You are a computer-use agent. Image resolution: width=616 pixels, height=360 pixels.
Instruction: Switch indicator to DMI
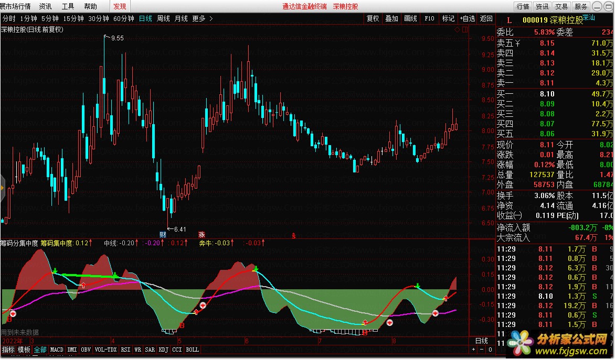click(x=72, y=350)
